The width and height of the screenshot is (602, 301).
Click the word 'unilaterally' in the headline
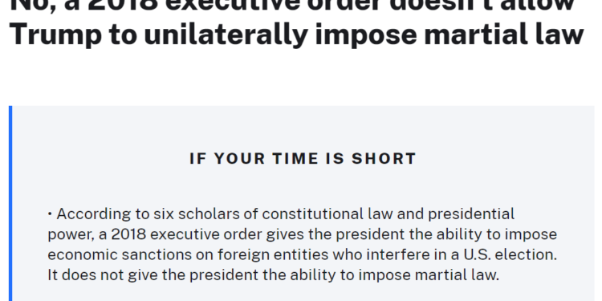(226, 34)
